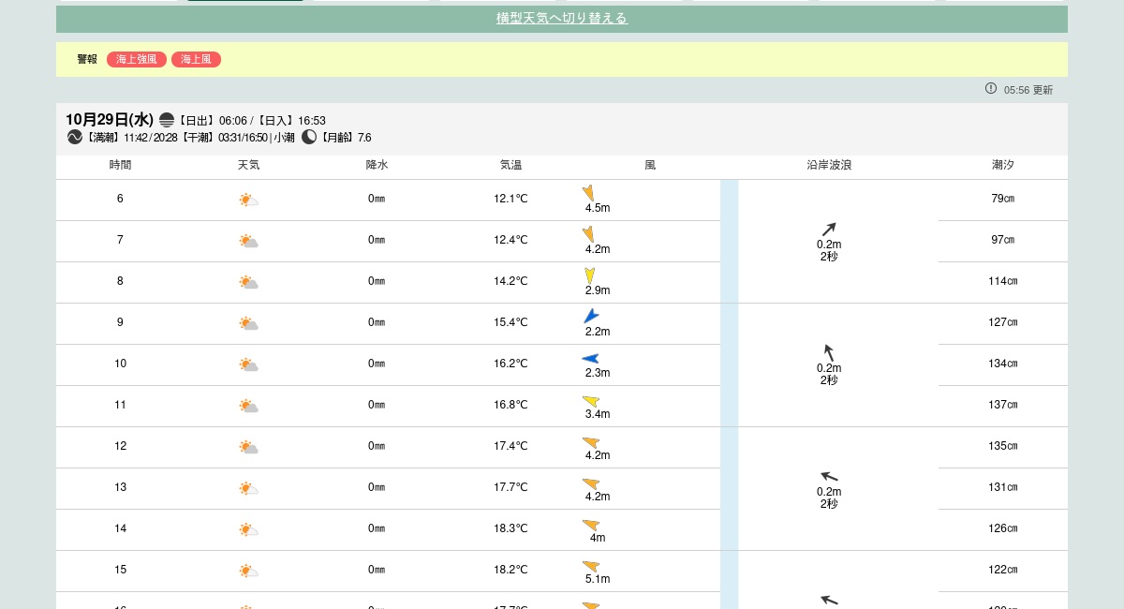
Task: Select the 海上風 warning badge
Action: coord(196,60)
